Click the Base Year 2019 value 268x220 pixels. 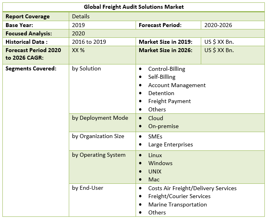pos(79,25)
